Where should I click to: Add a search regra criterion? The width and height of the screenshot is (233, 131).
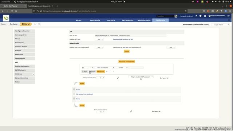click(85, 72)
